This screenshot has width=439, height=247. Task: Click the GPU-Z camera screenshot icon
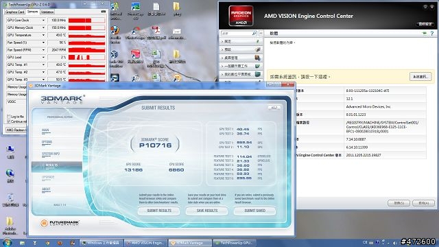104,12
